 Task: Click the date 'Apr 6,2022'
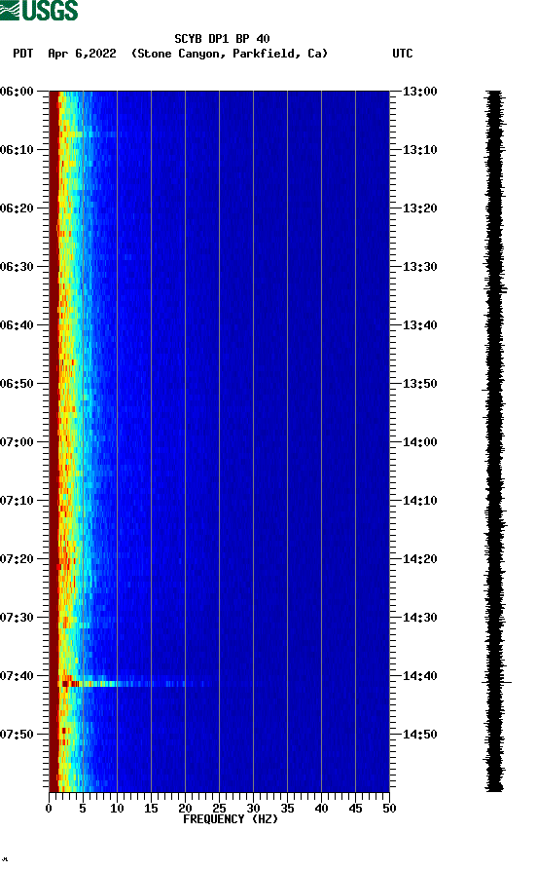pyautogui.click(x=82, y=54)
